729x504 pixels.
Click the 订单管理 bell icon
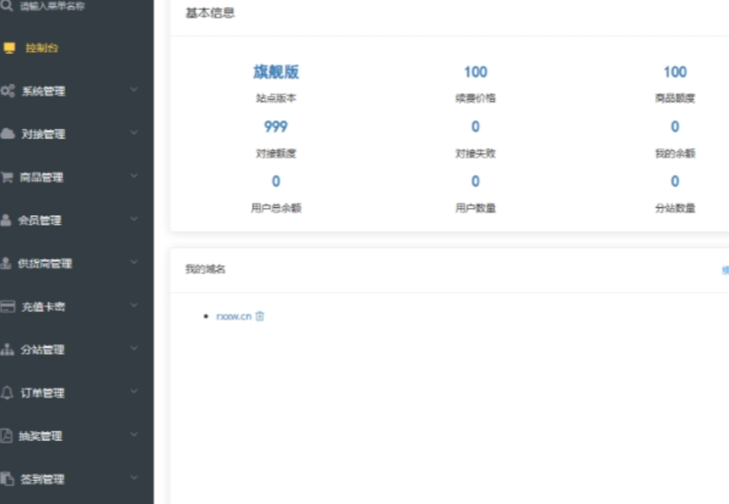(7, 393)
